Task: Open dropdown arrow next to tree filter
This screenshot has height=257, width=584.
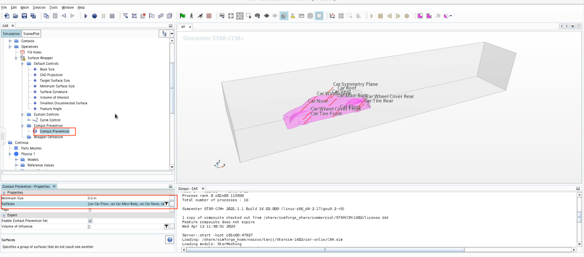Action: click(x=172, y=34)
